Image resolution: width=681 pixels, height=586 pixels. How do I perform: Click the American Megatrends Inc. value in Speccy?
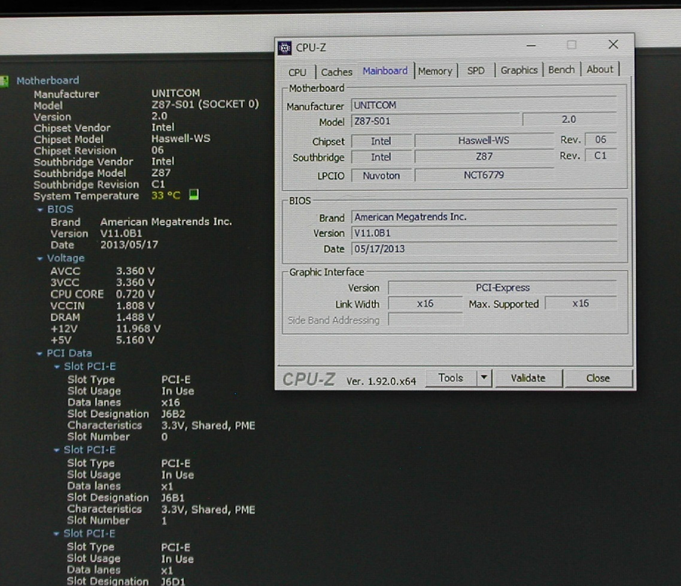(x=166, y=222)
